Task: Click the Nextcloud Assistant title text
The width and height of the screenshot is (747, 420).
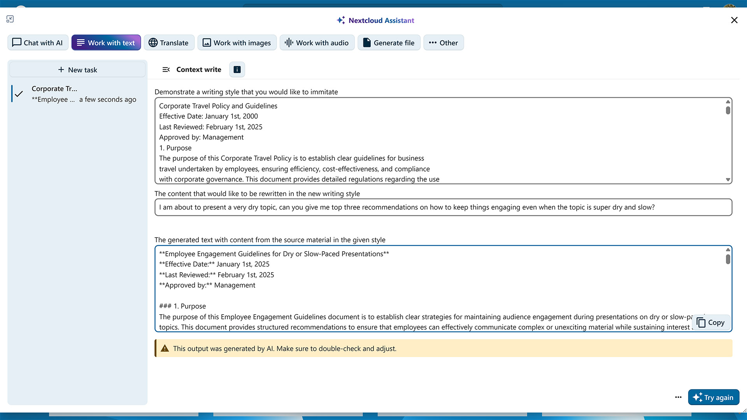Action: 381,20
